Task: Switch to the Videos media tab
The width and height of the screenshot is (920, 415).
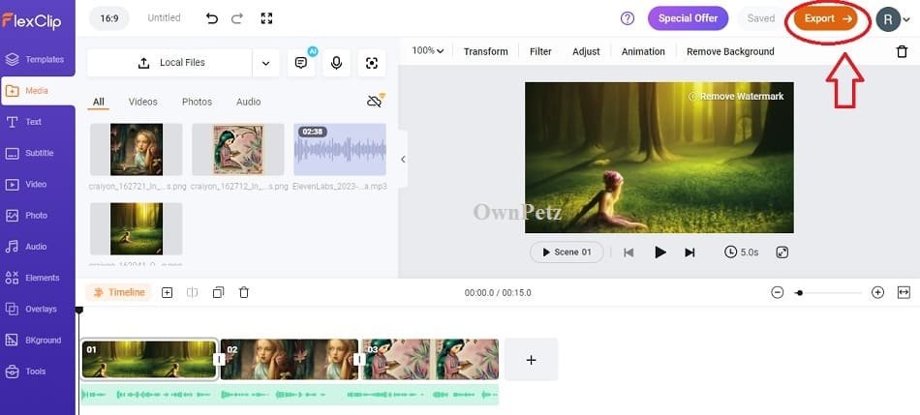Action: click(x=142, y=102)
